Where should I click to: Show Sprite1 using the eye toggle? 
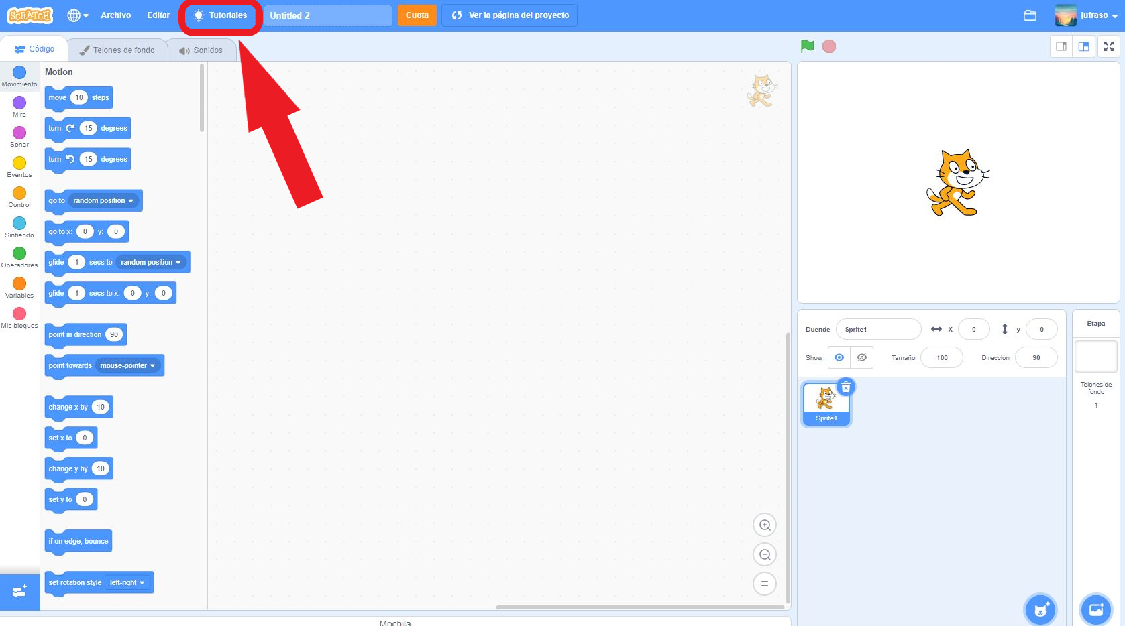click(839, 357)
